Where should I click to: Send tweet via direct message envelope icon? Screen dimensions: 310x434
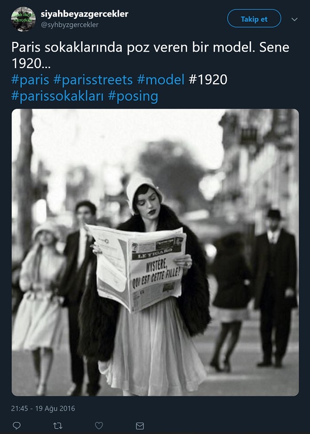coord(140,425)
